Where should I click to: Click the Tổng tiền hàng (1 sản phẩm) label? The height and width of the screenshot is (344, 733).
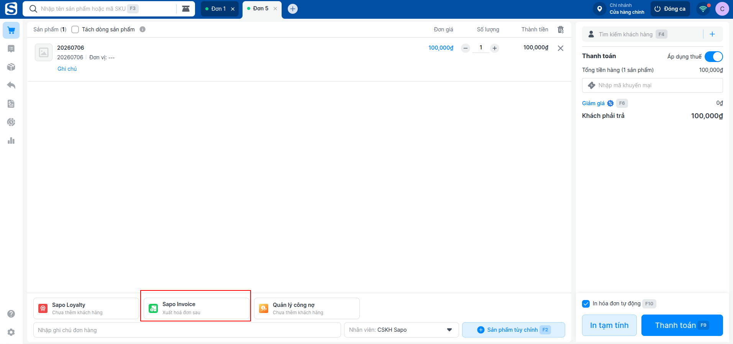pyautogui.click(x=618, y=70)
